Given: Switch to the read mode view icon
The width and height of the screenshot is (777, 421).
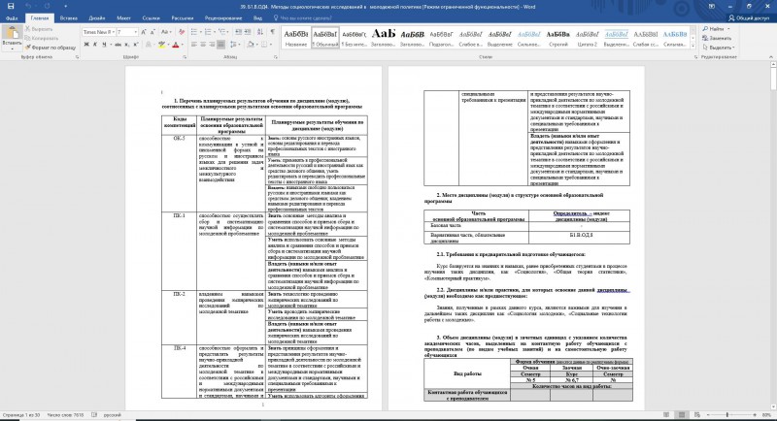Looking at the screenshot, I should point(666,414).
